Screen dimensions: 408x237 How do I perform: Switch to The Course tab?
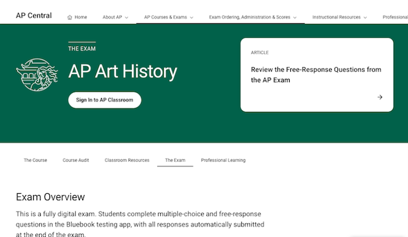pyautogui.click(x=36, y=160)
